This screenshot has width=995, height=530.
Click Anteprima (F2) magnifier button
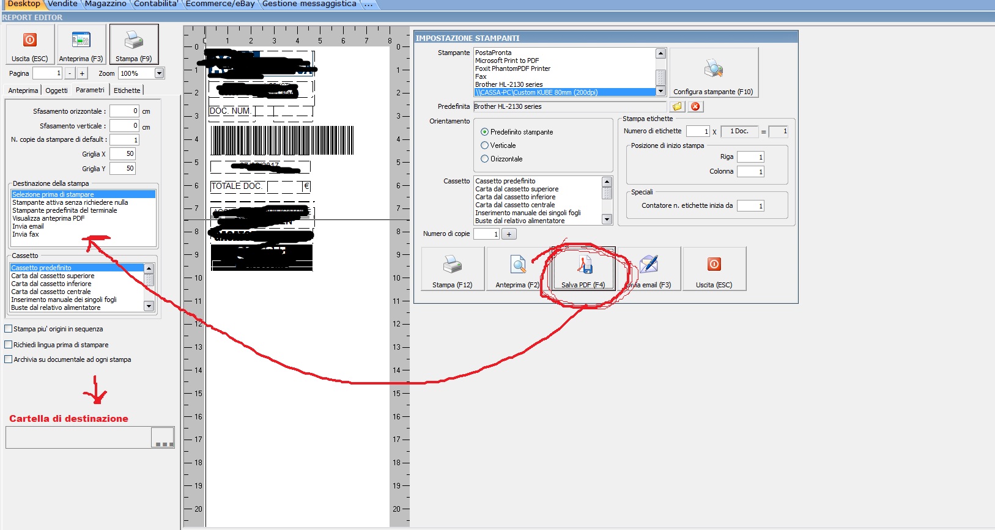517,268
